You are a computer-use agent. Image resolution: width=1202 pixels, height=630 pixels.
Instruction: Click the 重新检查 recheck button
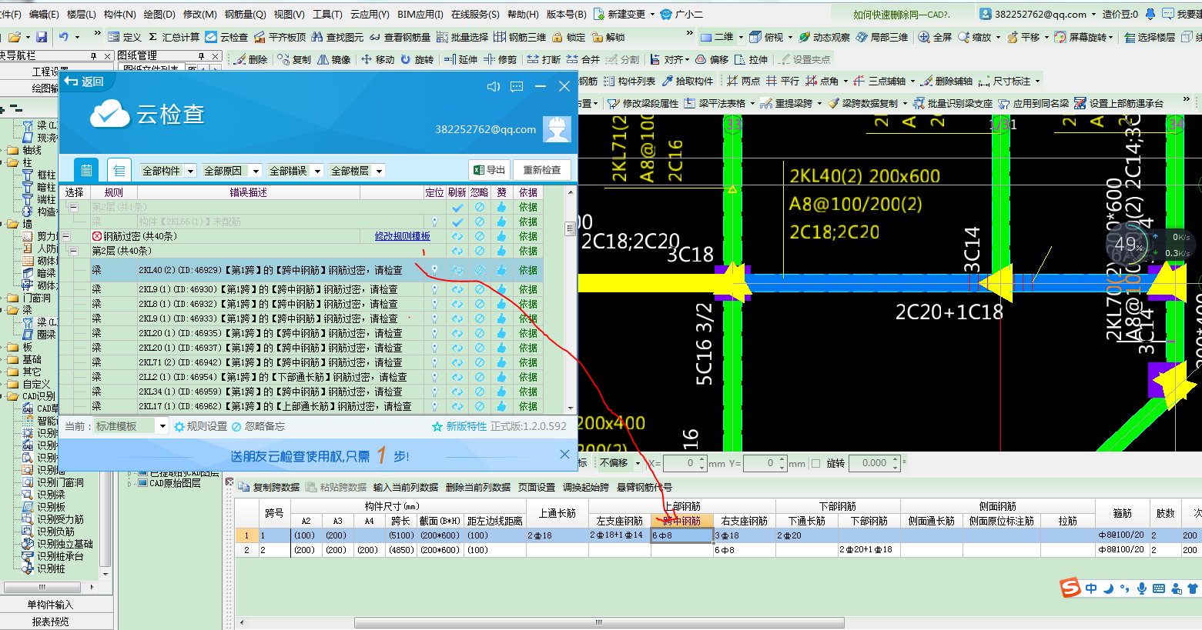[542, 170]
